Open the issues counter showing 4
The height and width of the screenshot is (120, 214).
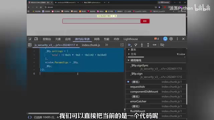click(156, 39)
